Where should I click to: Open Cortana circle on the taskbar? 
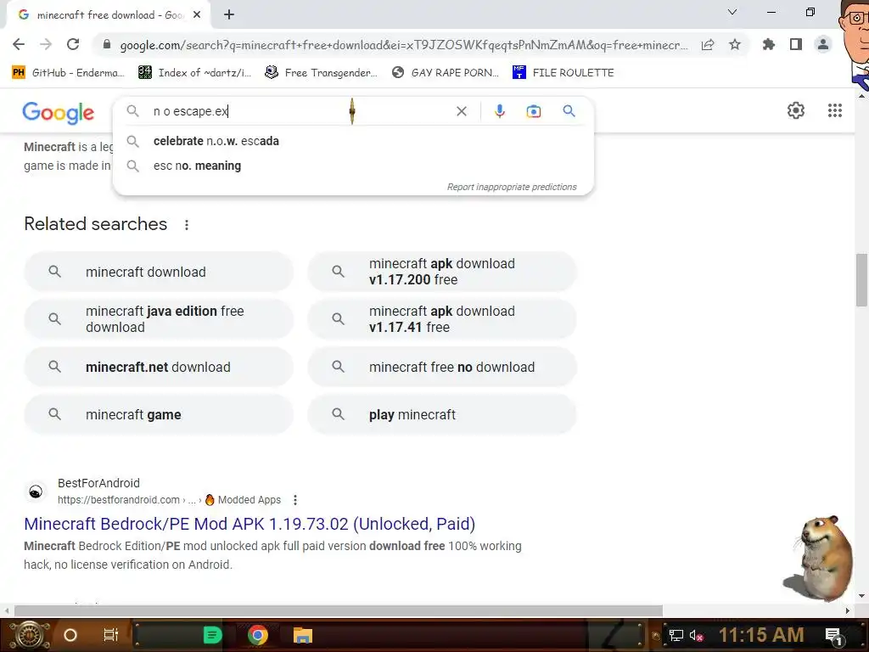pos(70,635)
